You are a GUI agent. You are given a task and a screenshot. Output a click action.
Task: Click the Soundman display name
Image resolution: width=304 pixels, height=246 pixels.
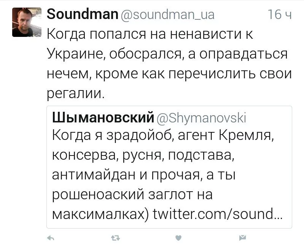pyautogui.click(x=82, y=14)
